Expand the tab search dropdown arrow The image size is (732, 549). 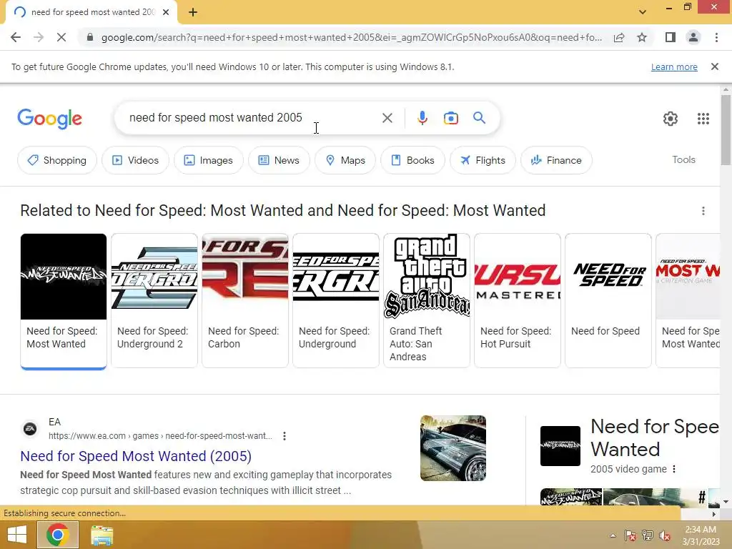pos(643,12)
